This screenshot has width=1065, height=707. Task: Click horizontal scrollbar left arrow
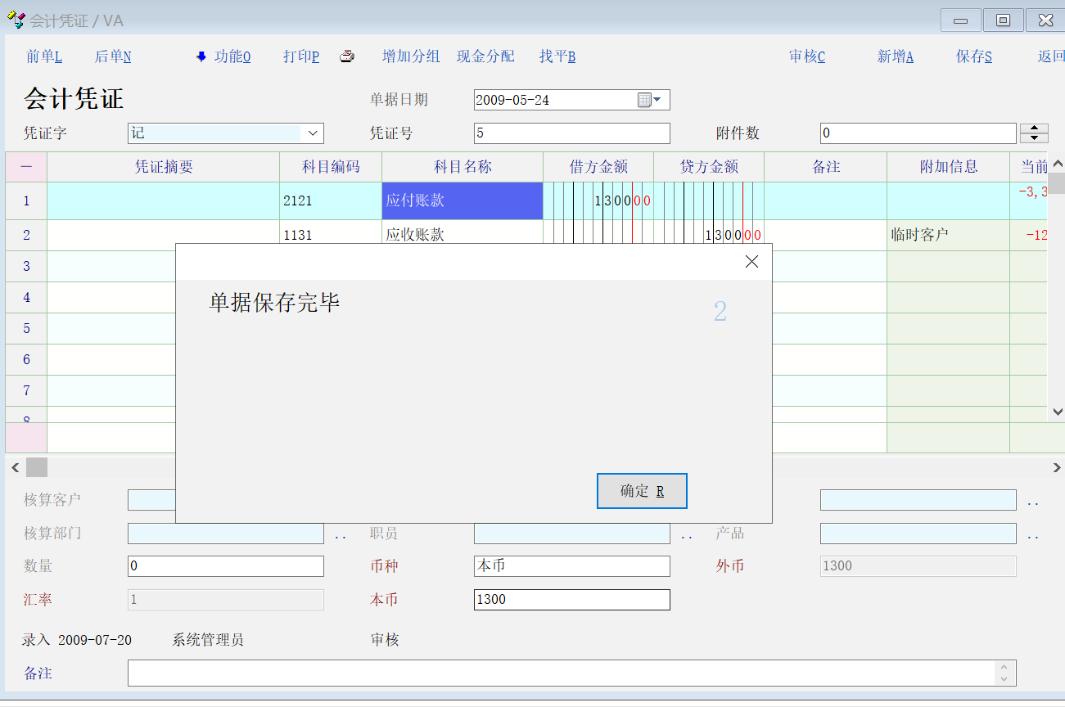[x=15, y=467]
